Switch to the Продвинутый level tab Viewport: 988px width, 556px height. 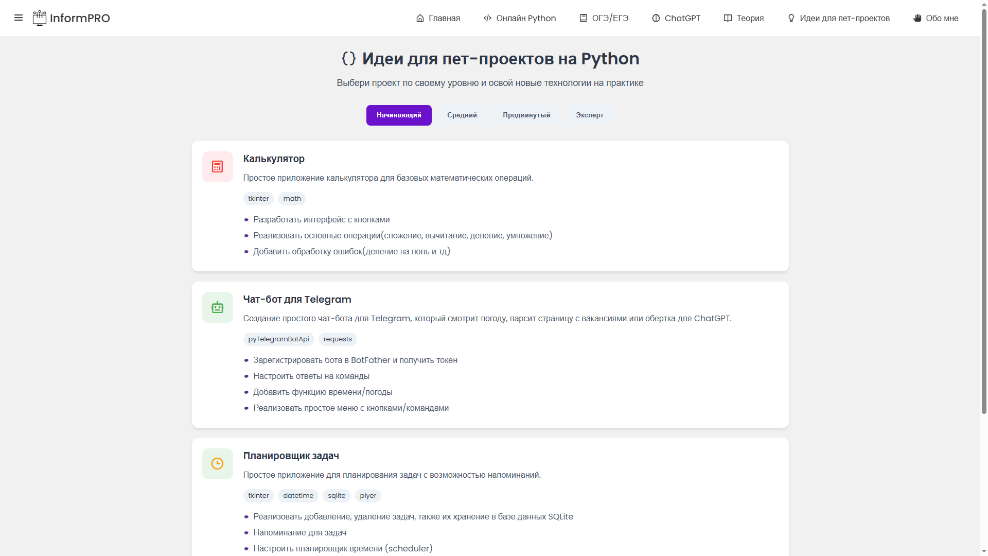(x=526, y=115)
